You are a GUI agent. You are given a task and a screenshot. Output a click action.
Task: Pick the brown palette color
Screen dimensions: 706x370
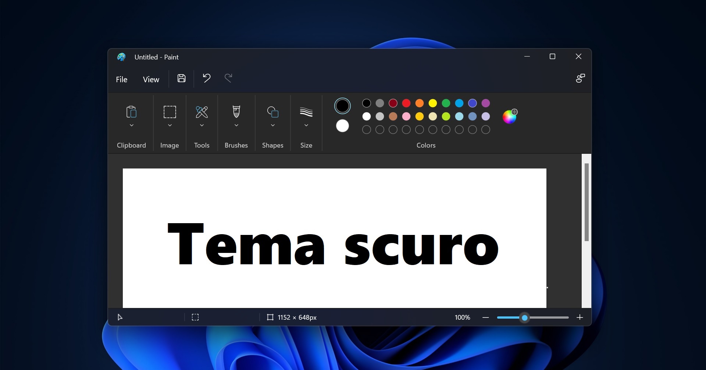tap(393, 116)
